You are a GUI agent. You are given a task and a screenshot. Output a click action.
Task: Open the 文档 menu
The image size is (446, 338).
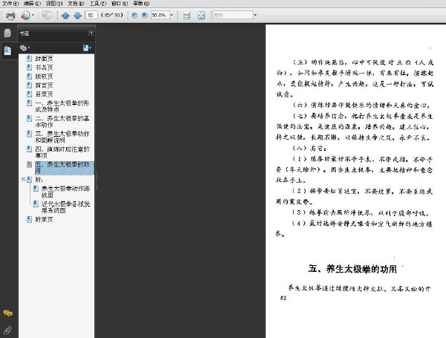pyautogui.click(x=76, y=4)
